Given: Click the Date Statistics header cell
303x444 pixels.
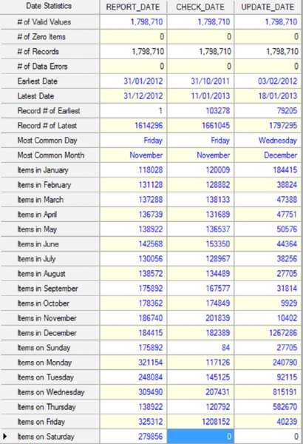Looking at the screenshot, I should [49, 6].
